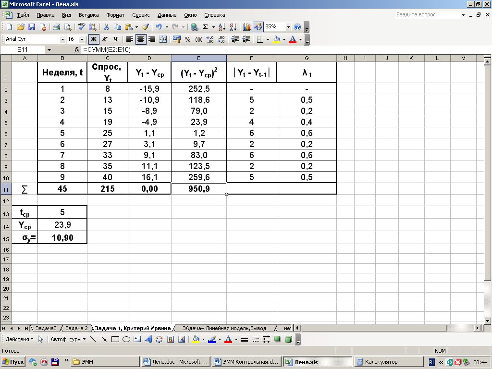Click the AutoSum sigma icon

(x=206, y=27)
